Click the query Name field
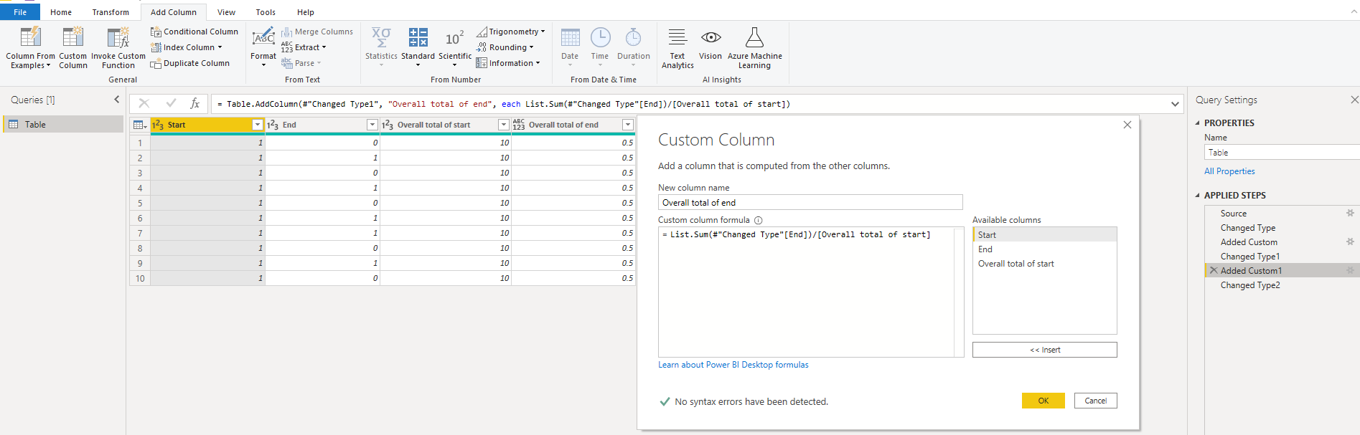The image size is (1360, 435). click(1282, 153)
